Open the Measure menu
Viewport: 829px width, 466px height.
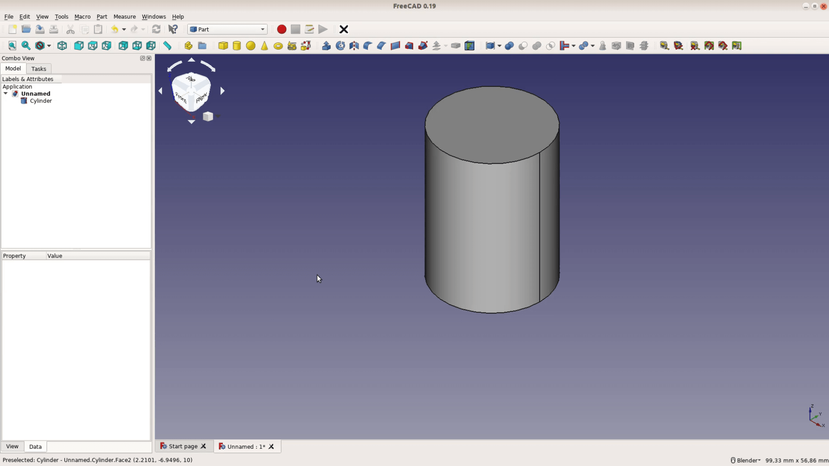(x=124, y=16)
